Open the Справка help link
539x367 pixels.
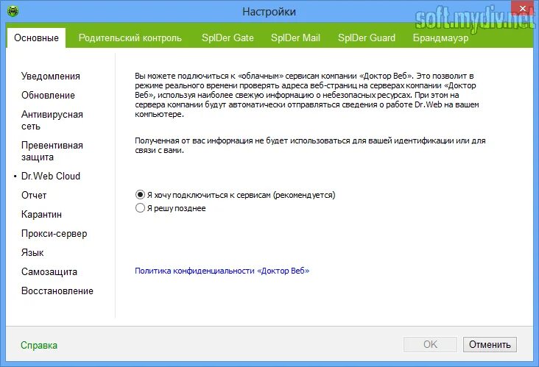39,346
